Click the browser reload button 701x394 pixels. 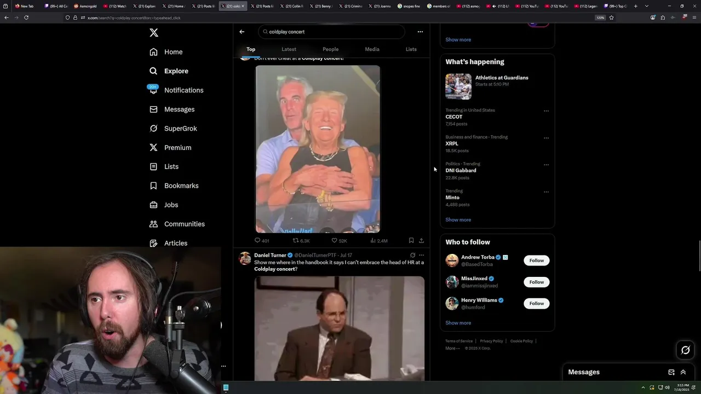[26, 18]
